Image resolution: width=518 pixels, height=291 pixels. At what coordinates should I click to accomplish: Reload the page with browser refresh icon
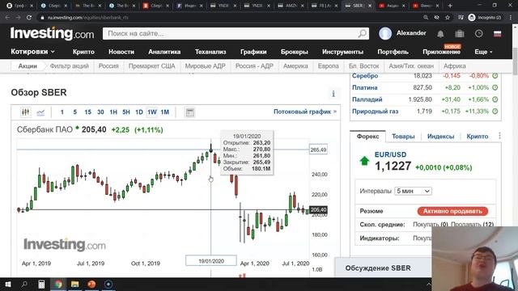29,18
